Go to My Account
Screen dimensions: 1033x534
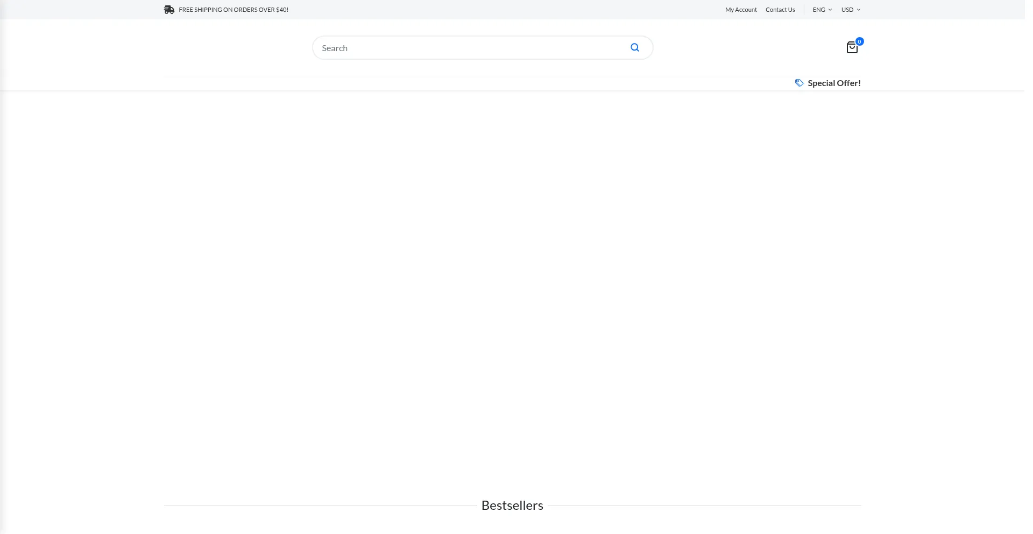click(741, 10)
